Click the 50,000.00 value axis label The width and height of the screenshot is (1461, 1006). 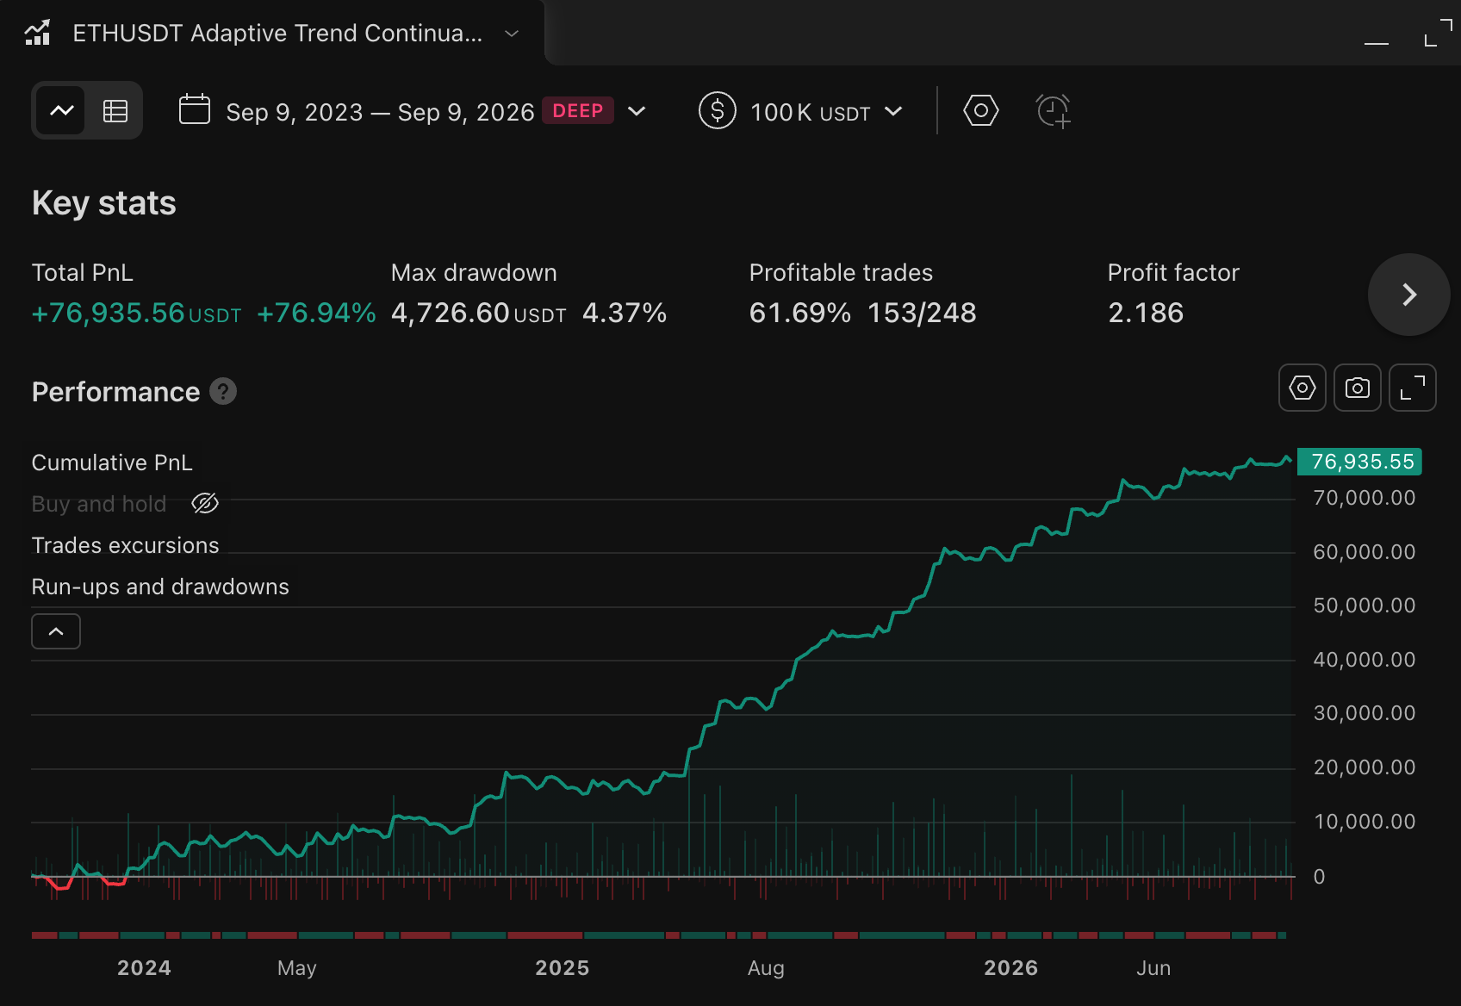coord(1365,605)
